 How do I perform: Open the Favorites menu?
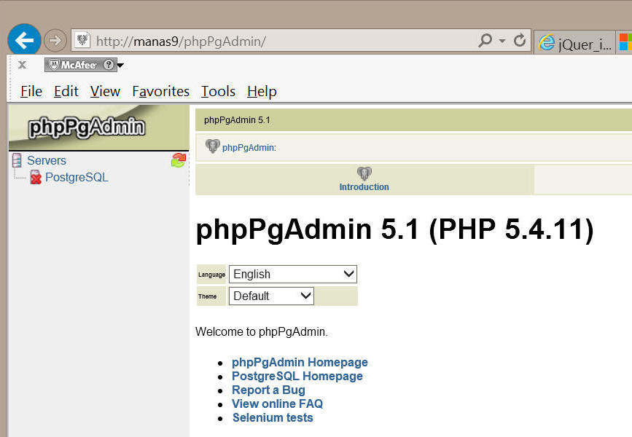[161, 92]
